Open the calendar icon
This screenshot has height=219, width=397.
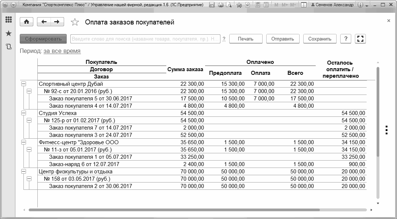coord(266,5)
